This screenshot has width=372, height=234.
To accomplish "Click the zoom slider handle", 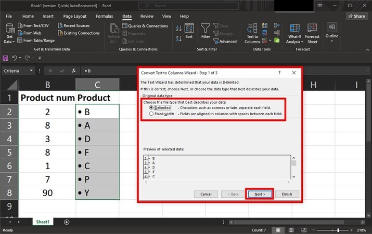I will point(338,230).
